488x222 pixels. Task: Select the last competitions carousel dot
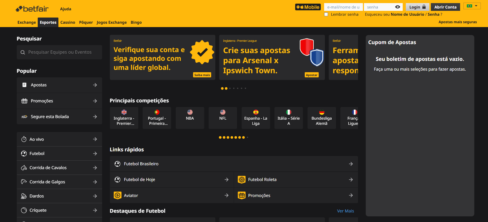click(247, 137)
